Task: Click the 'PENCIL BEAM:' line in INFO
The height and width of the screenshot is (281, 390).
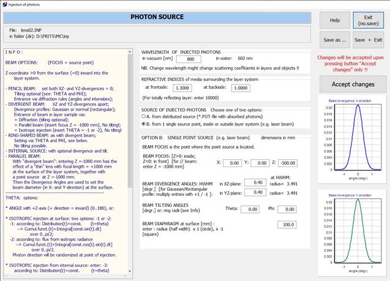Action: click(x=60, y=89)
